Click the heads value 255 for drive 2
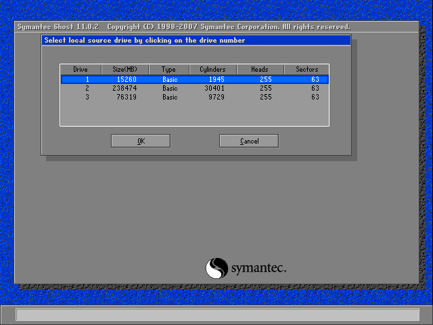 [x=266, y=89]
